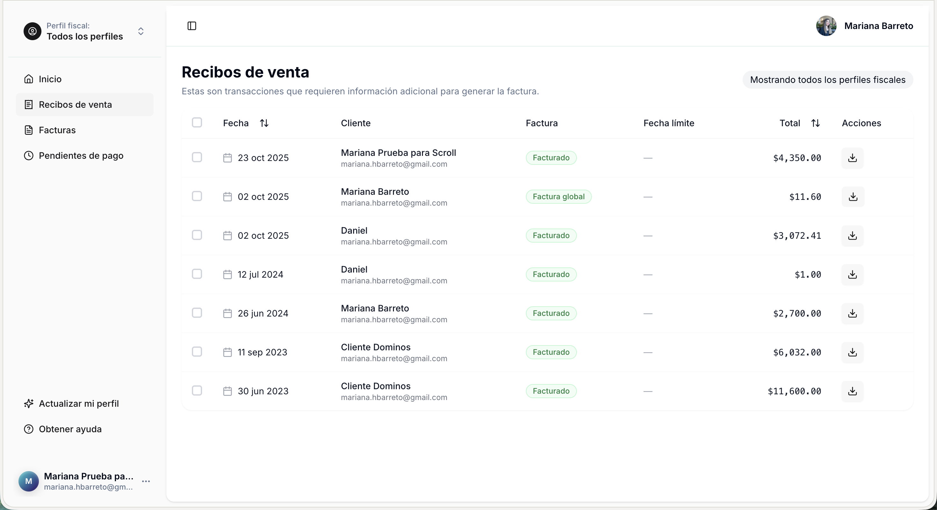
Task: Click the Pendientes de pago clock icon
Action: (x=28, y=156)
